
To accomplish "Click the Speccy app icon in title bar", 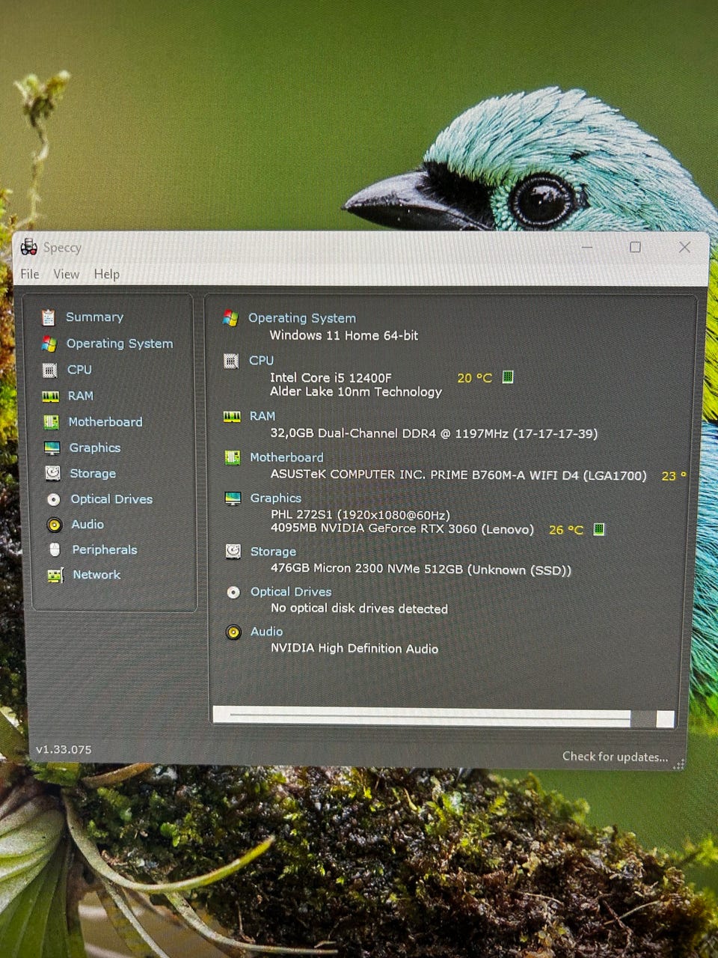I will [x=28, y=247].
